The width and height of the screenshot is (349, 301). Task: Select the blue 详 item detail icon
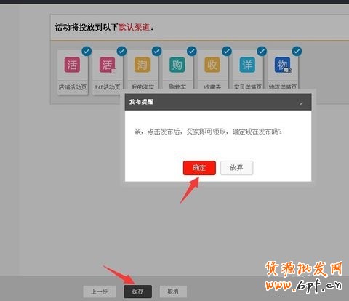pyautogui.click(x=247, y=65)
